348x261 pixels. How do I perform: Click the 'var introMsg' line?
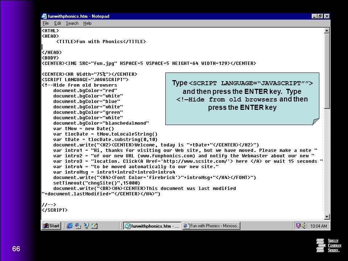point(114,172)
